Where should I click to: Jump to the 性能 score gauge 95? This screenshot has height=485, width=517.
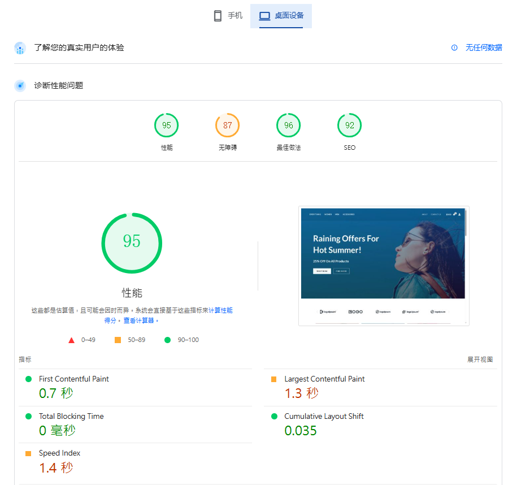pyautogui.click(x=167, y=125)
